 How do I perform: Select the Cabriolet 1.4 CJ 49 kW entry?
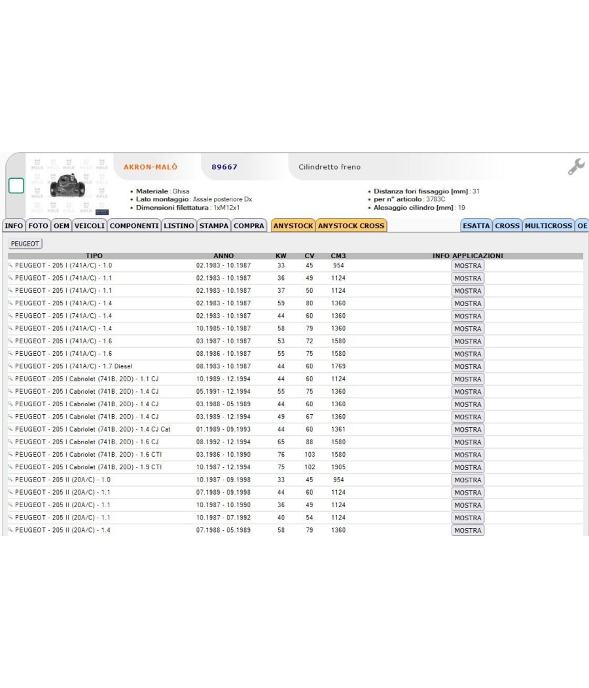(x=87, y=416)
